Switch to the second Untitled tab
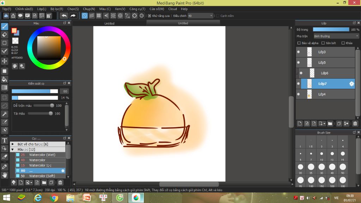The height and width of the screenshot is (203, 361). point(183,23)
